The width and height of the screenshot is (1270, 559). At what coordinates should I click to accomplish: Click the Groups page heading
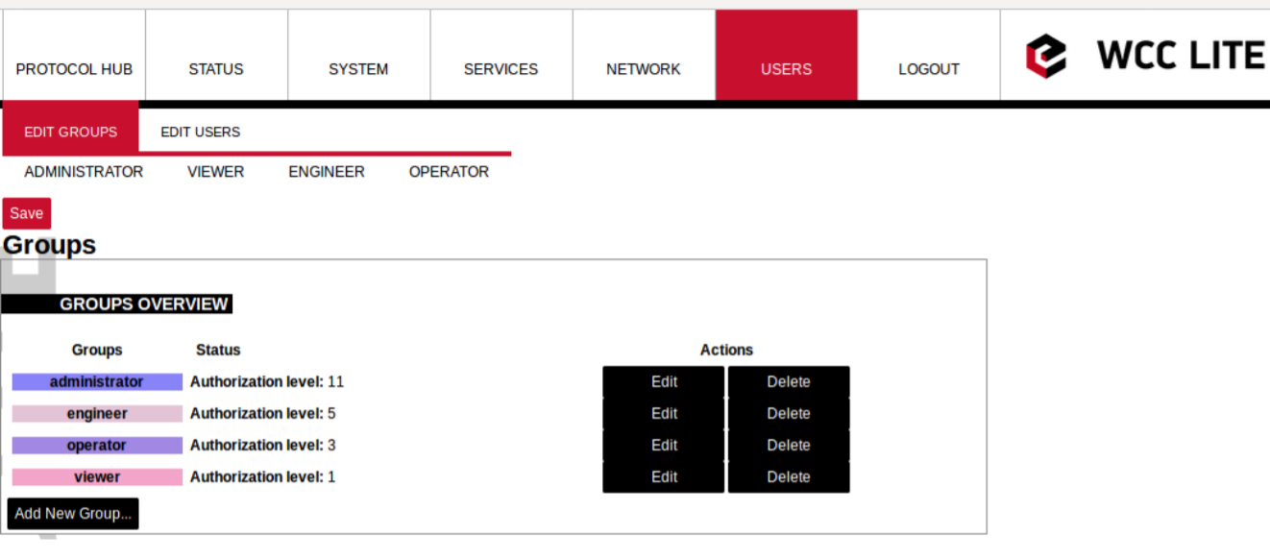(49, 245)
